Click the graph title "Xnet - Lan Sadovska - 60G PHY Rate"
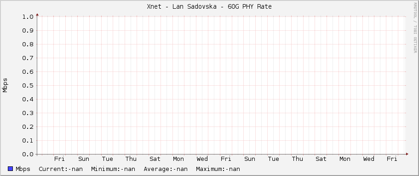This screenshot has height=176, width=419. 209,7
